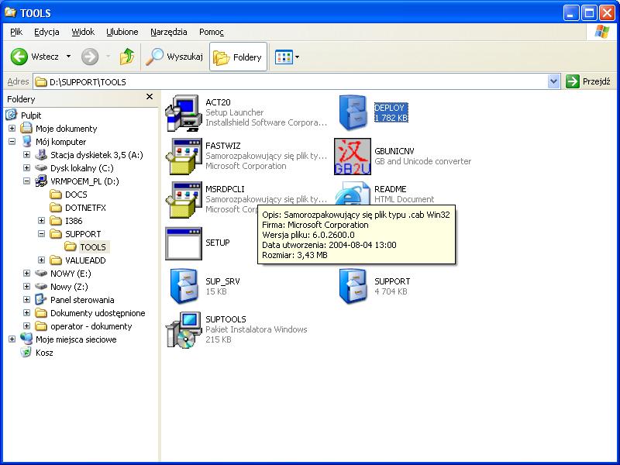Expand the VALUEADD folder node

click(x=41, y=260)
